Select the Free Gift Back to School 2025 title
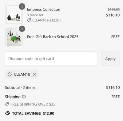 [x=53, y=37]
